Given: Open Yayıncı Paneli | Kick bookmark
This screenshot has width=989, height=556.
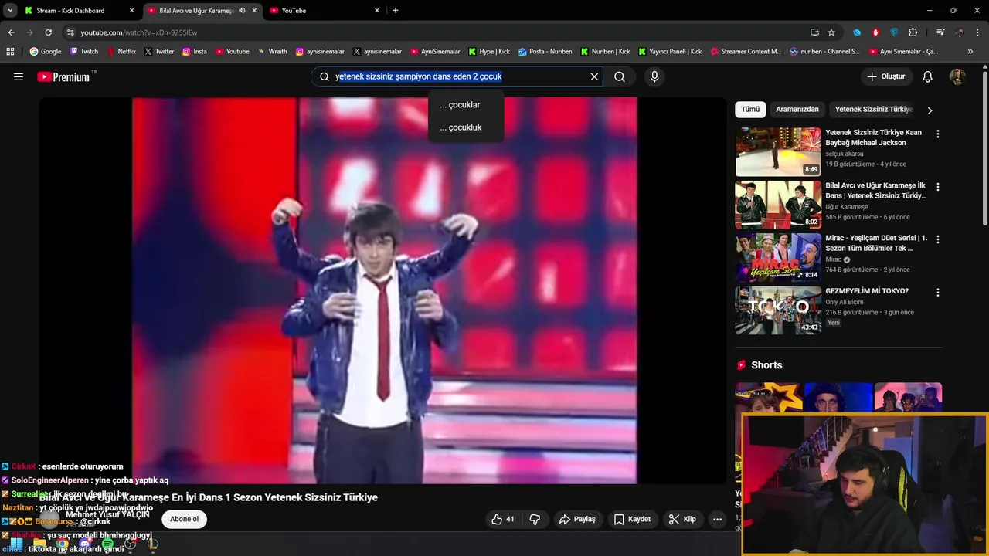Looking at the screenshot, I should [670, 52].
